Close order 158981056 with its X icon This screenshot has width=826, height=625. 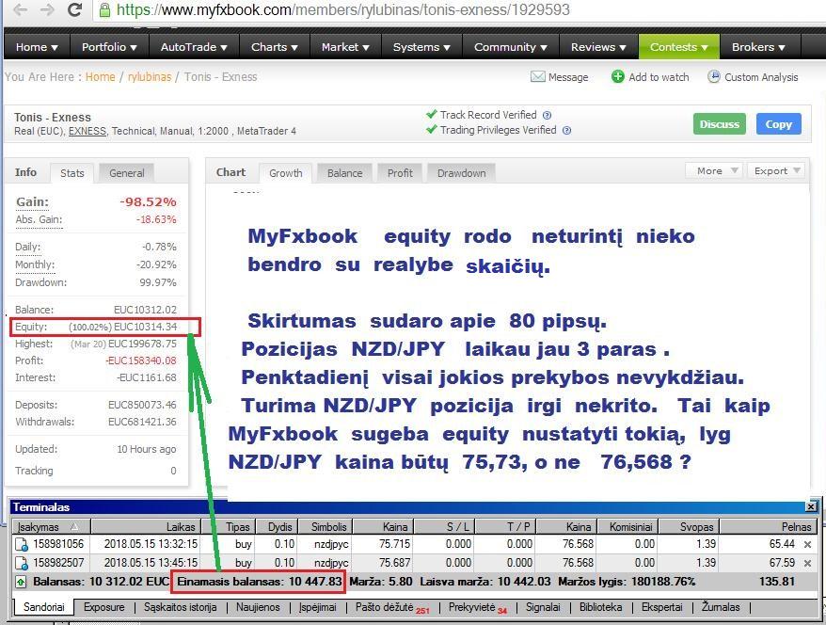point(807,544)
